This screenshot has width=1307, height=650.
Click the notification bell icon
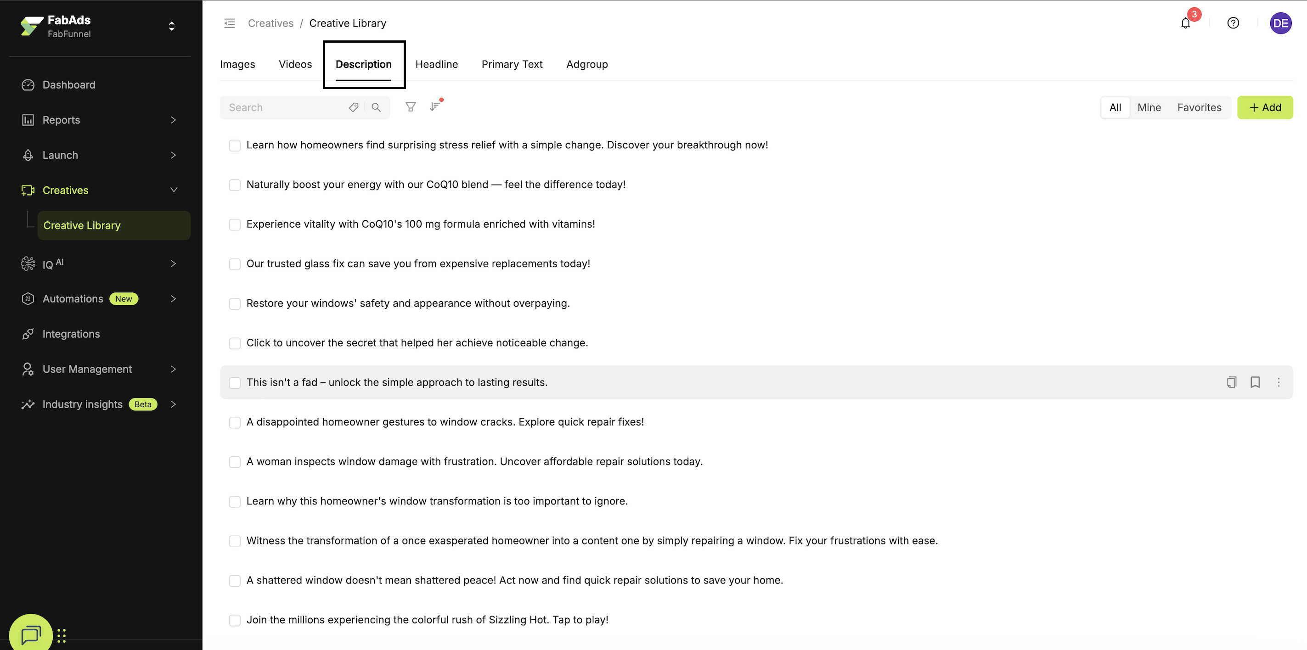click(x=1185, y=23)
